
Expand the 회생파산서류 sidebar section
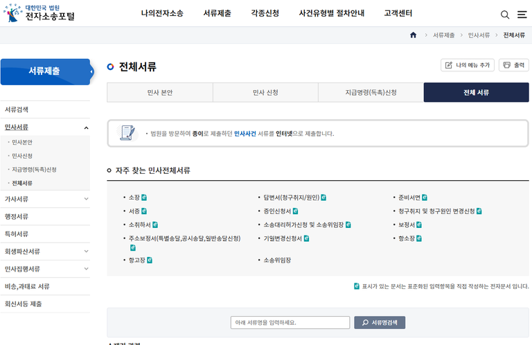[x=86, y=251]
